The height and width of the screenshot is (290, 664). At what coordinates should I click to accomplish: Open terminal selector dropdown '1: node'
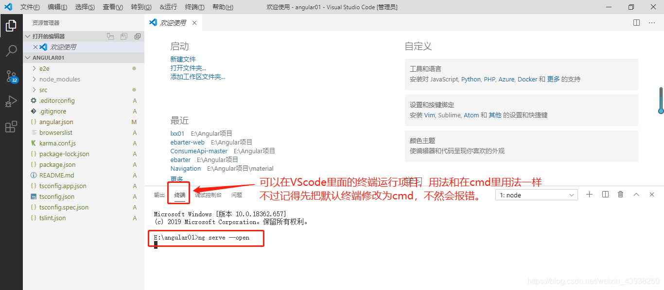537,195
